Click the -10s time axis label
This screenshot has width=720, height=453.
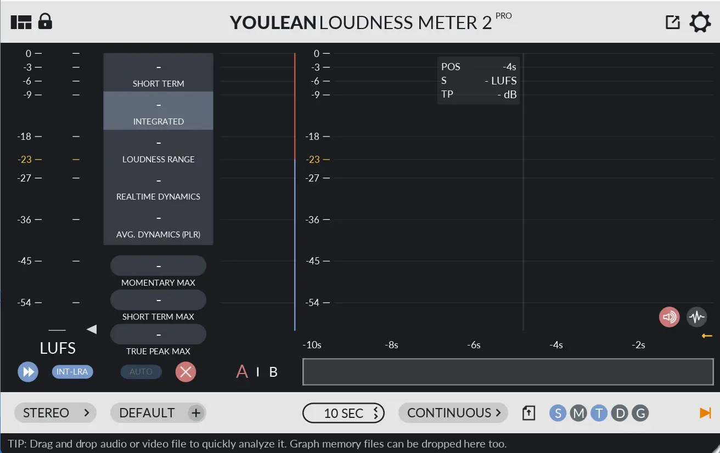tap(312, 345)
